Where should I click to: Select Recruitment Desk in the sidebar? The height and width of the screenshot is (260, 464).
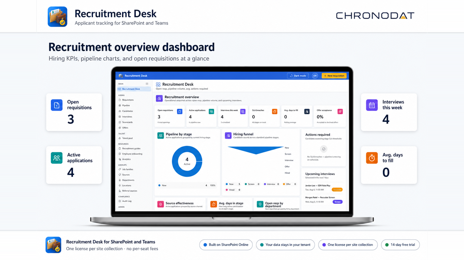[134, 89]
